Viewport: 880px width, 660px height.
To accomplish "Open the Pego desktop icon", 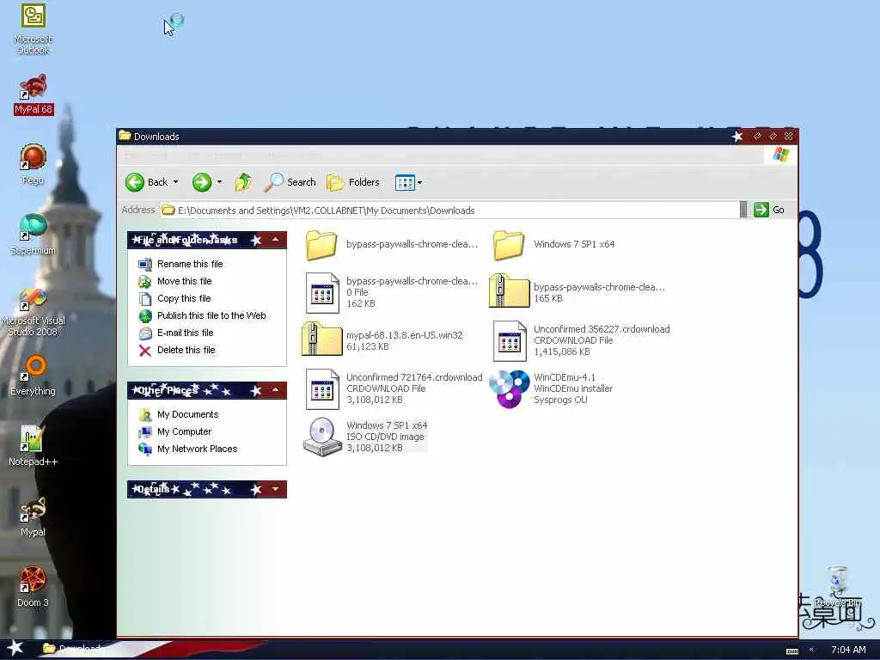I will [33, 164].
